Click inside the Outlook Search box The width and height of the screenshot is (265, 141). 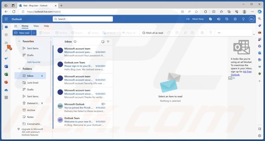pos(83,19)
